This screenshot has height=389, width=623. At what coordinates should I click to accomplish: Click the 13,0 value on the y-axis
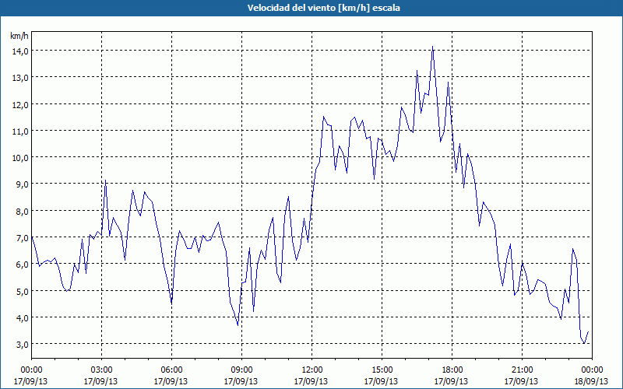click(x=19, y=77)
